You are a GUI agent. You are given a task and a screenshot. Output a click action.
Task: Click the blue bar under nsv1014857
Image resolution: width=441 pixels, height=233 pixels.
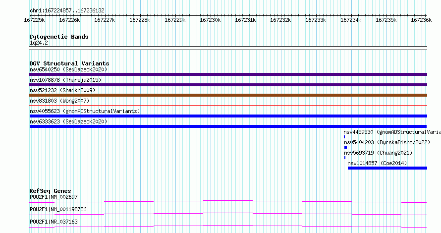tap(387, 168)
